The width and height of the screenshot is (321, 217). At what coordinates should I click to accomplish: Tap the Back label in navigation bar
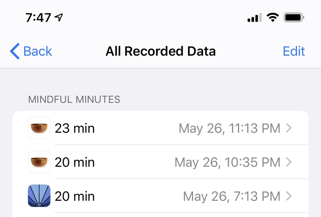point(38,51)
